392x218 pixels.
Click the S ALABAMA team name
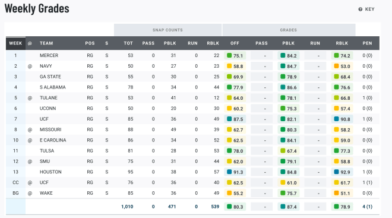[x=52, y=87]
